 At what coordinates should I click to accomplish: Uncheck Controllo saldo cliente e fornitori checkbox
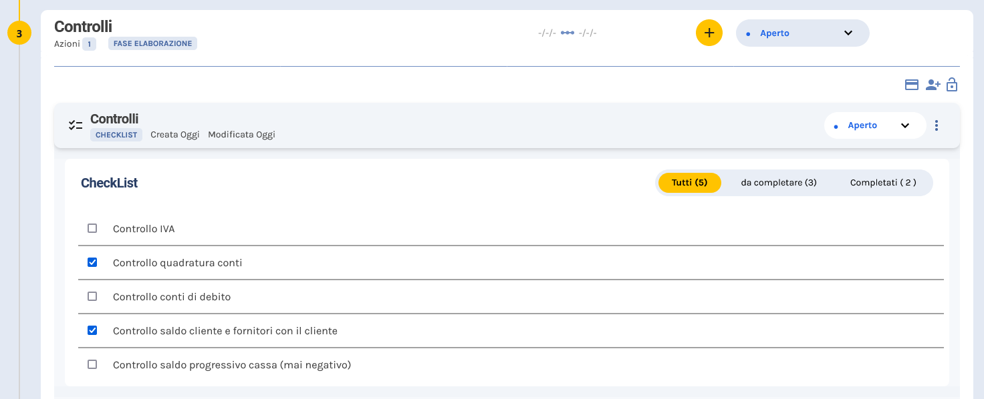click(x=92, y=330)
